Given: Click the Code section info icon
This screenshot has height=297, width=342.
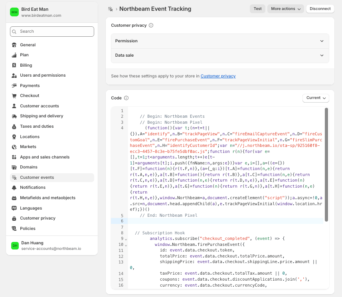Looking at the screenshot, I should (126, 98).
